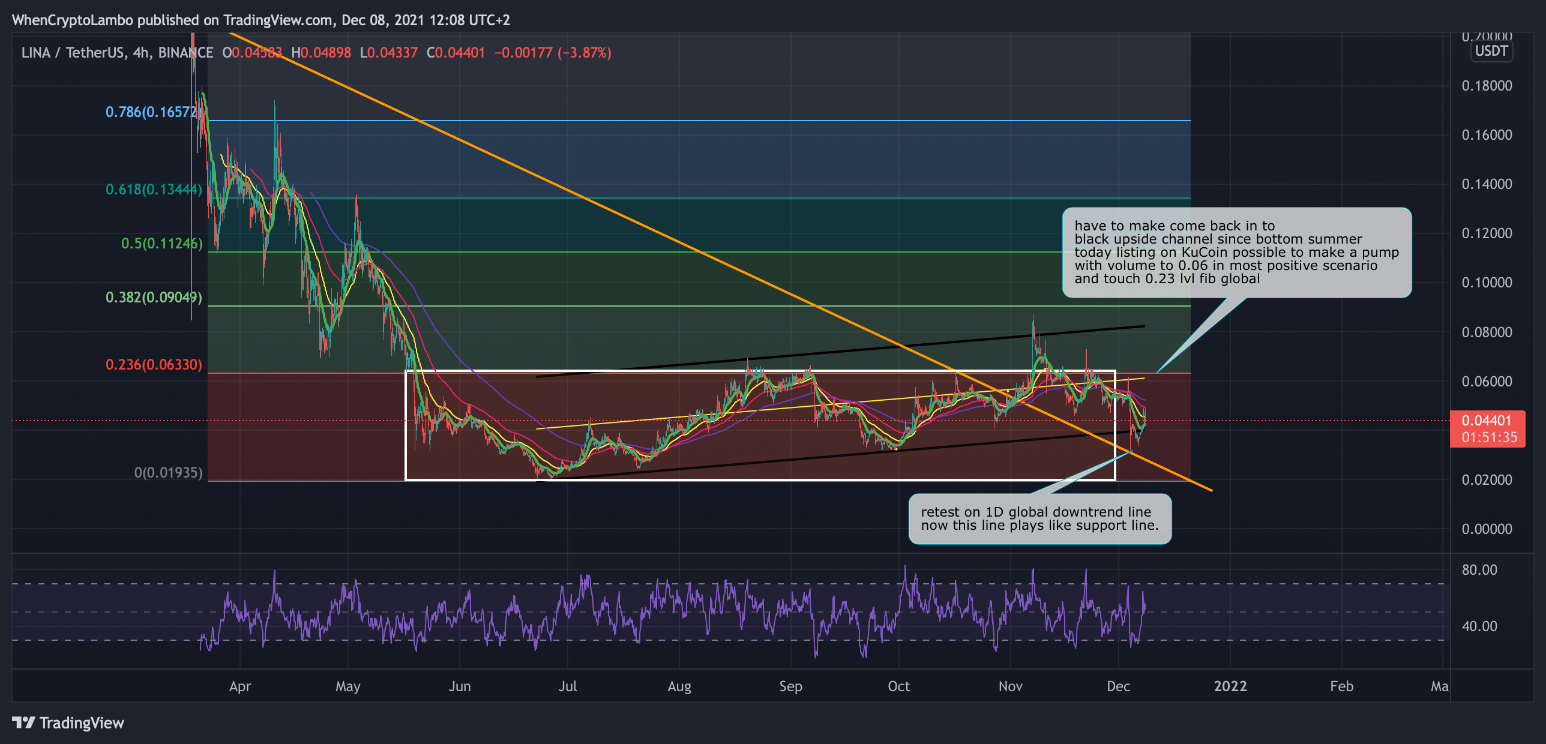Click the countdown timer 01:51:35
Image resolution: width=1546 pixels, height=744 pixels.
coord(1489,437)
